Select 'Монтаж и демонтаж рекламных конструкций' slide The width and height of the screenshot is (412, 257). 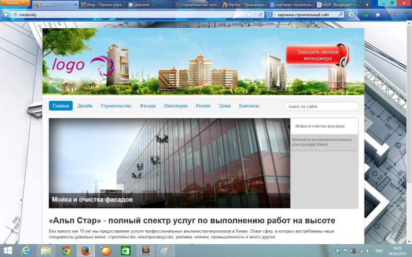324,142
